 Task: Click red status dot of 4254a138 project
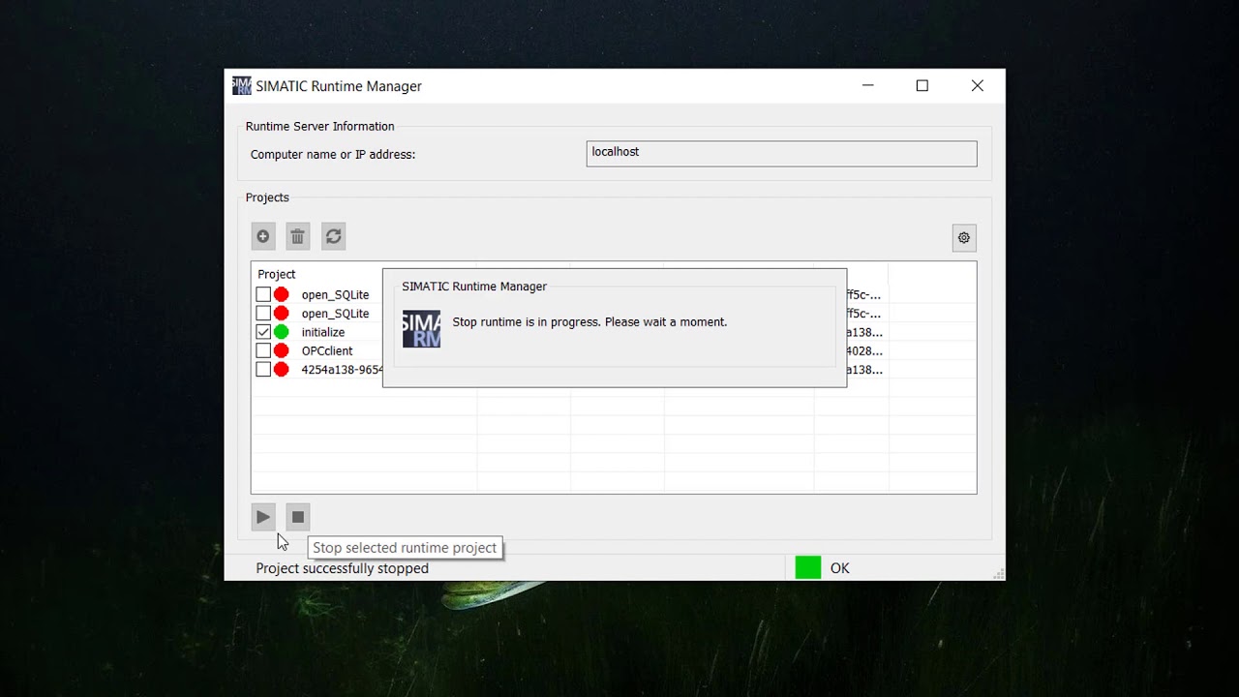point(281,370)
